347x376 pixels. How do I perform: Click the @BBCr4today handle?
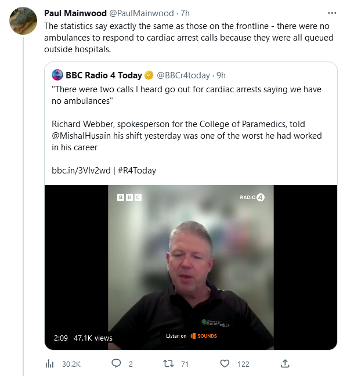[183, 75]
